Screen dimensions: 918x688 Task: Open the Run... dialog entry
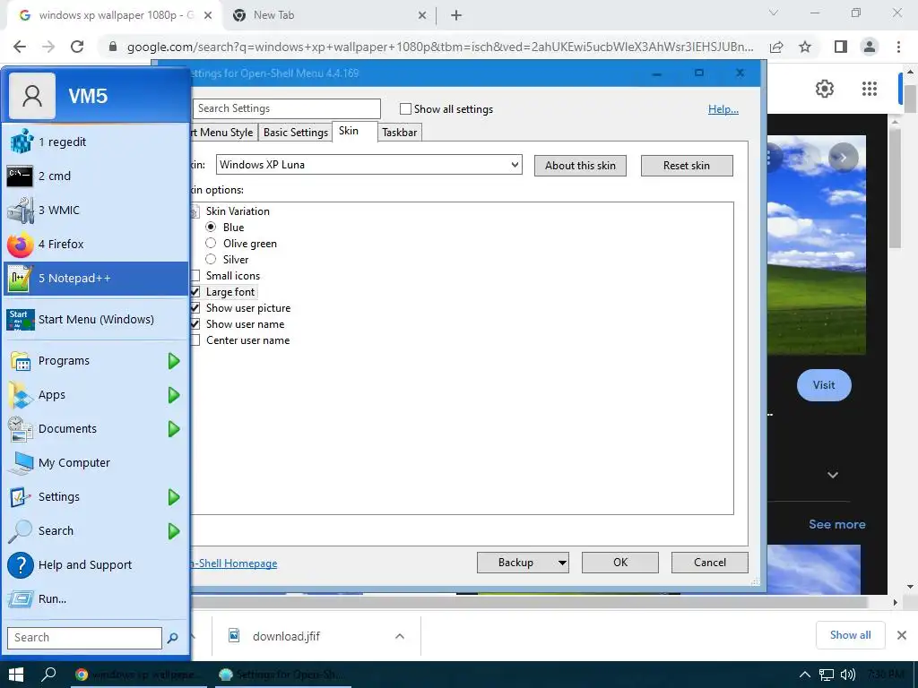click(95, 599)
